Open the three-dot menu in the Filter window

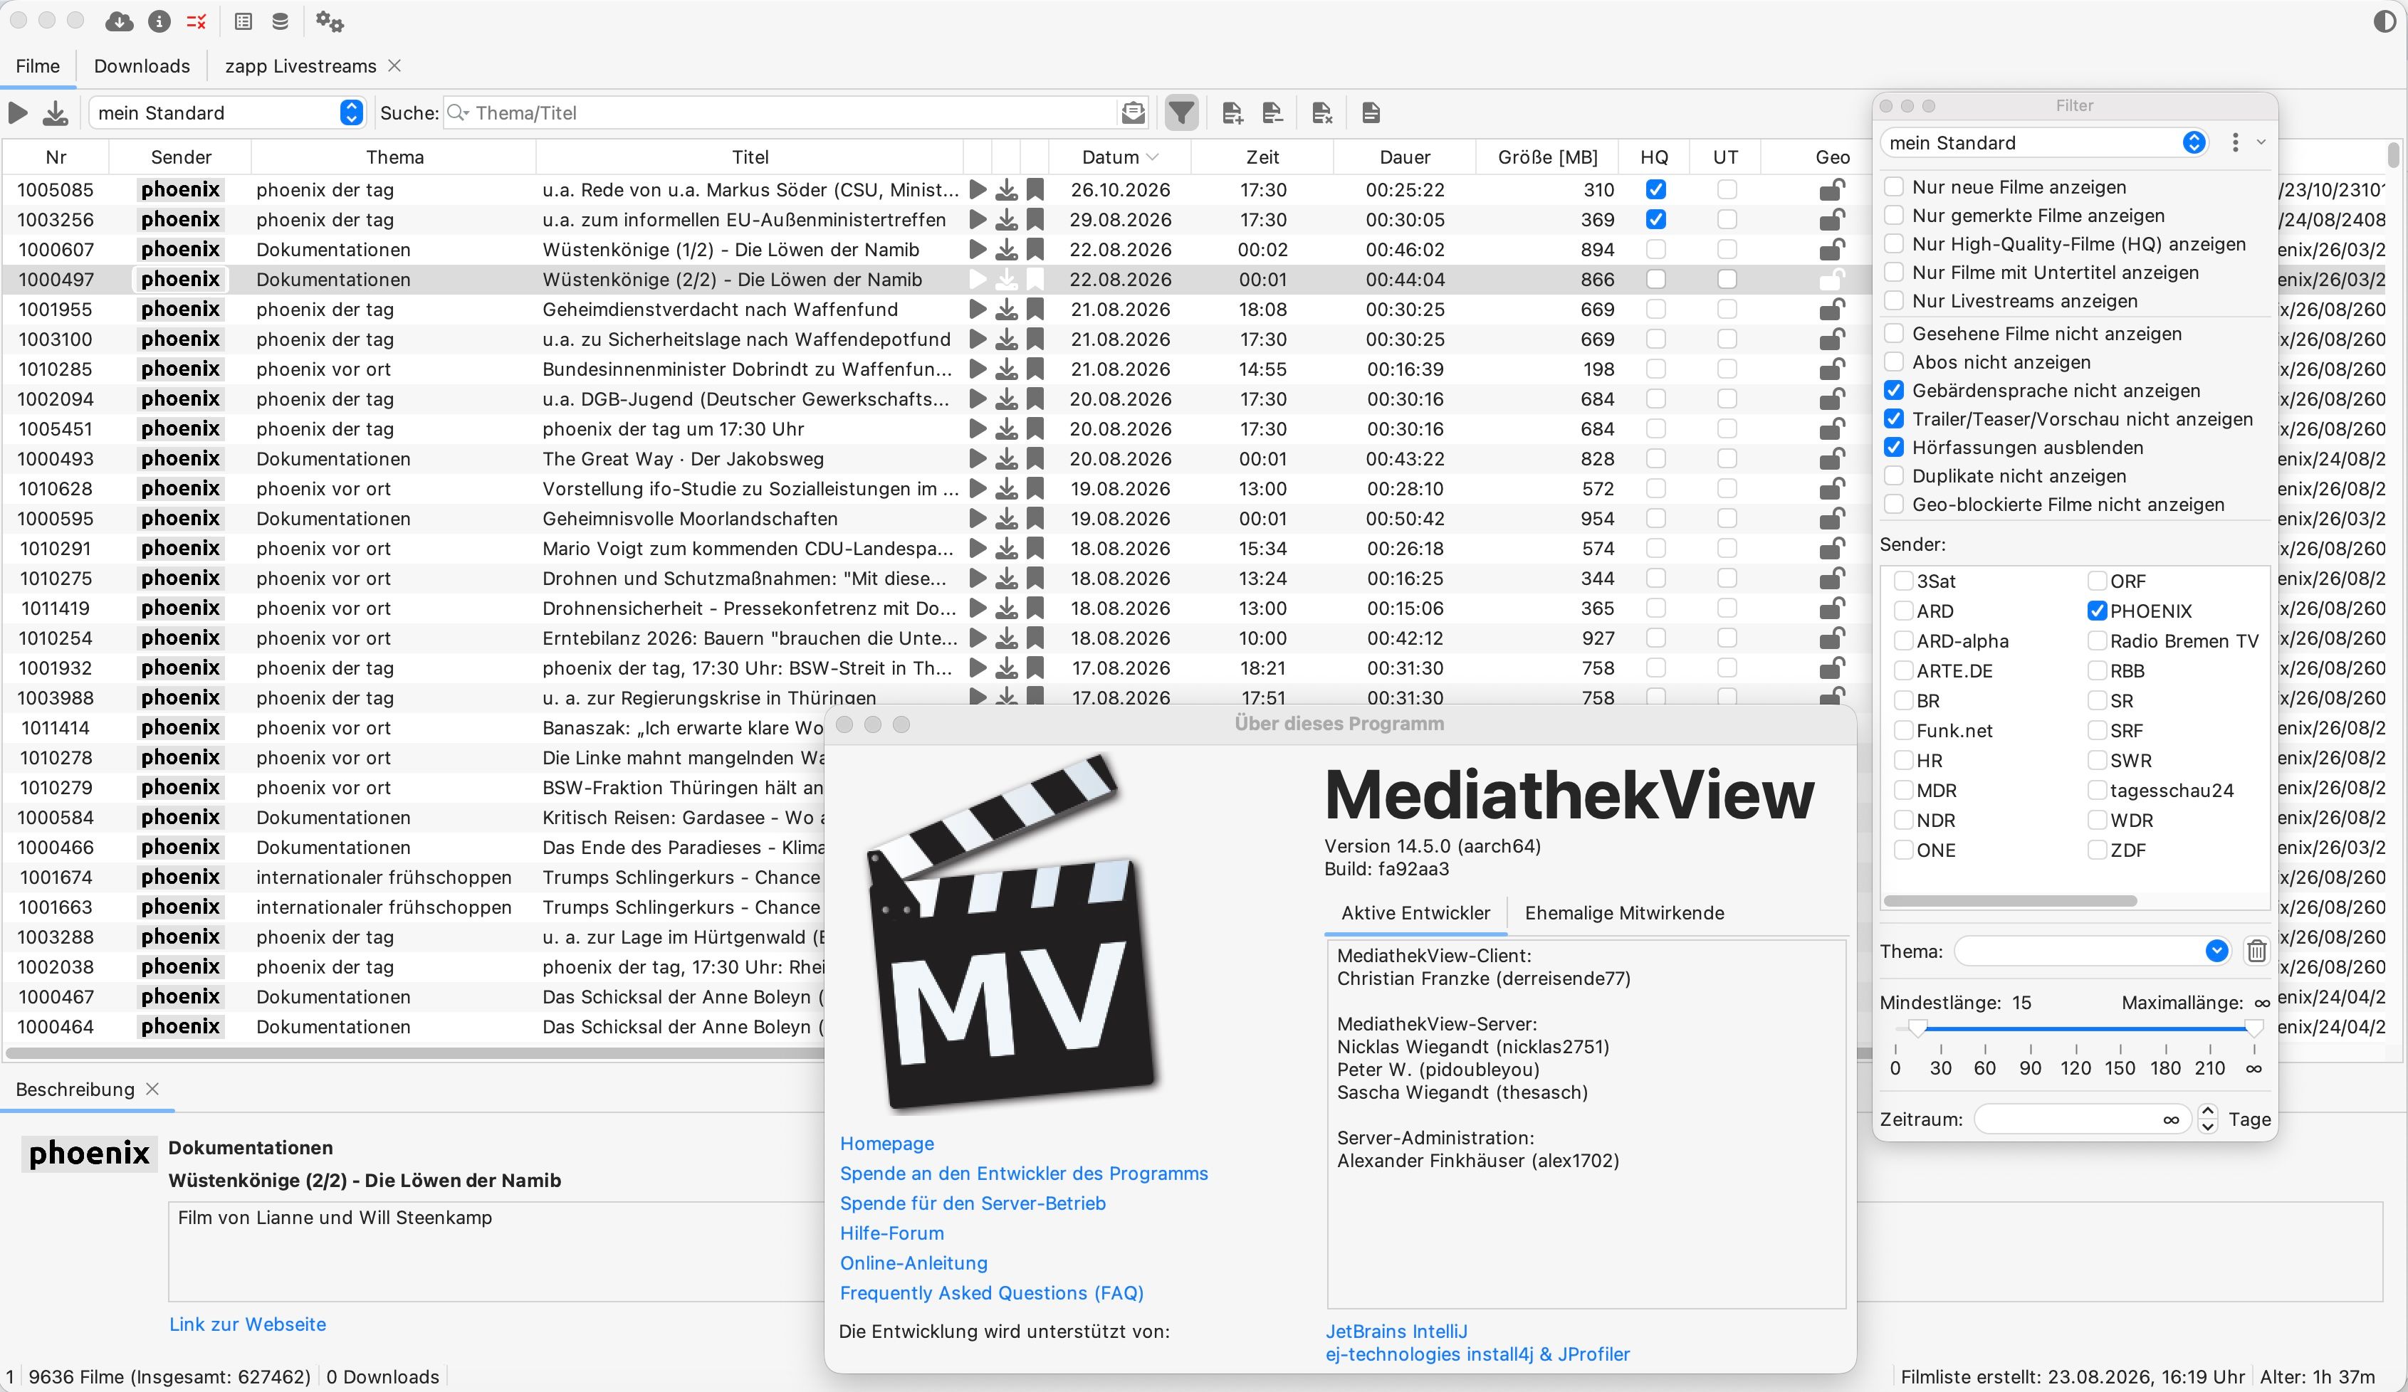[2235, 142]
